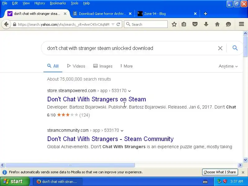Screen dimensions: 248x186
Task: Submit search with Yahoo magnifier icon
Action: pos(235,48)
